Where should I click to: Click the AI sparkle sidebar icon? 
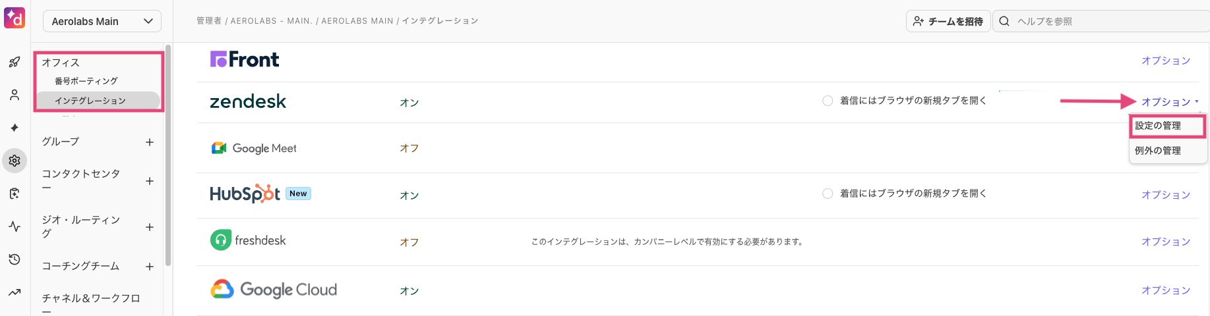click(x=15, y=128)
